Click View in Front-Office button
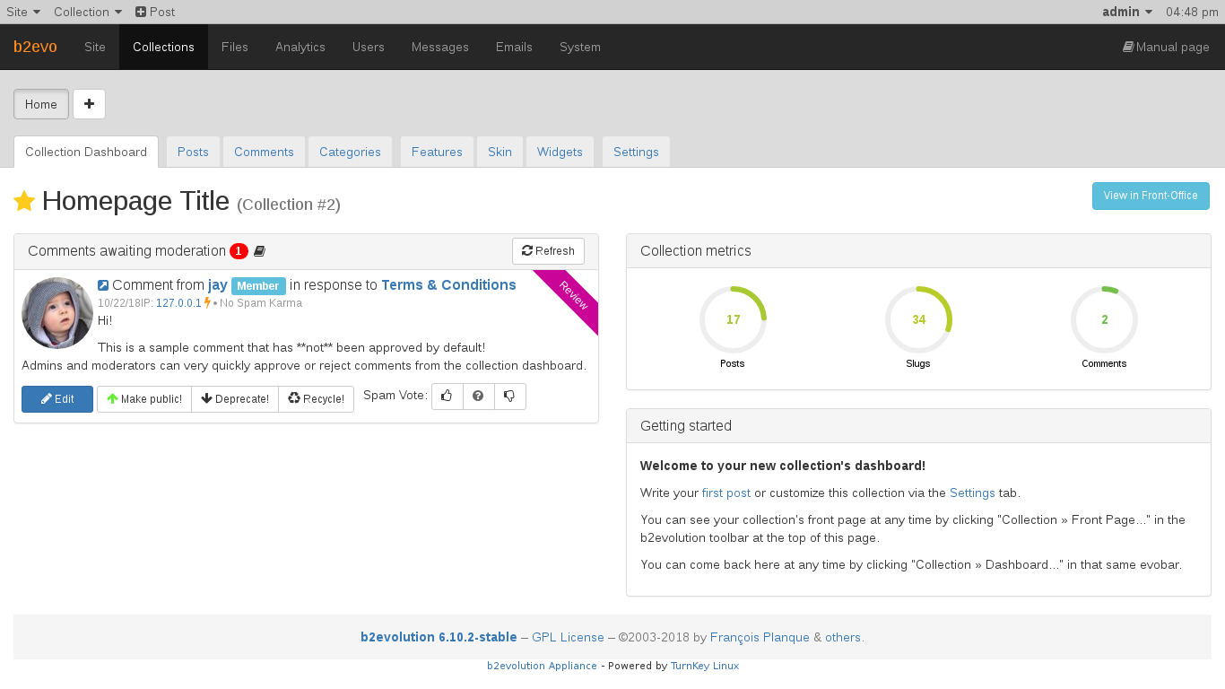The height and width of the screenshot is (689, 1225). (x=1150, y=196)
